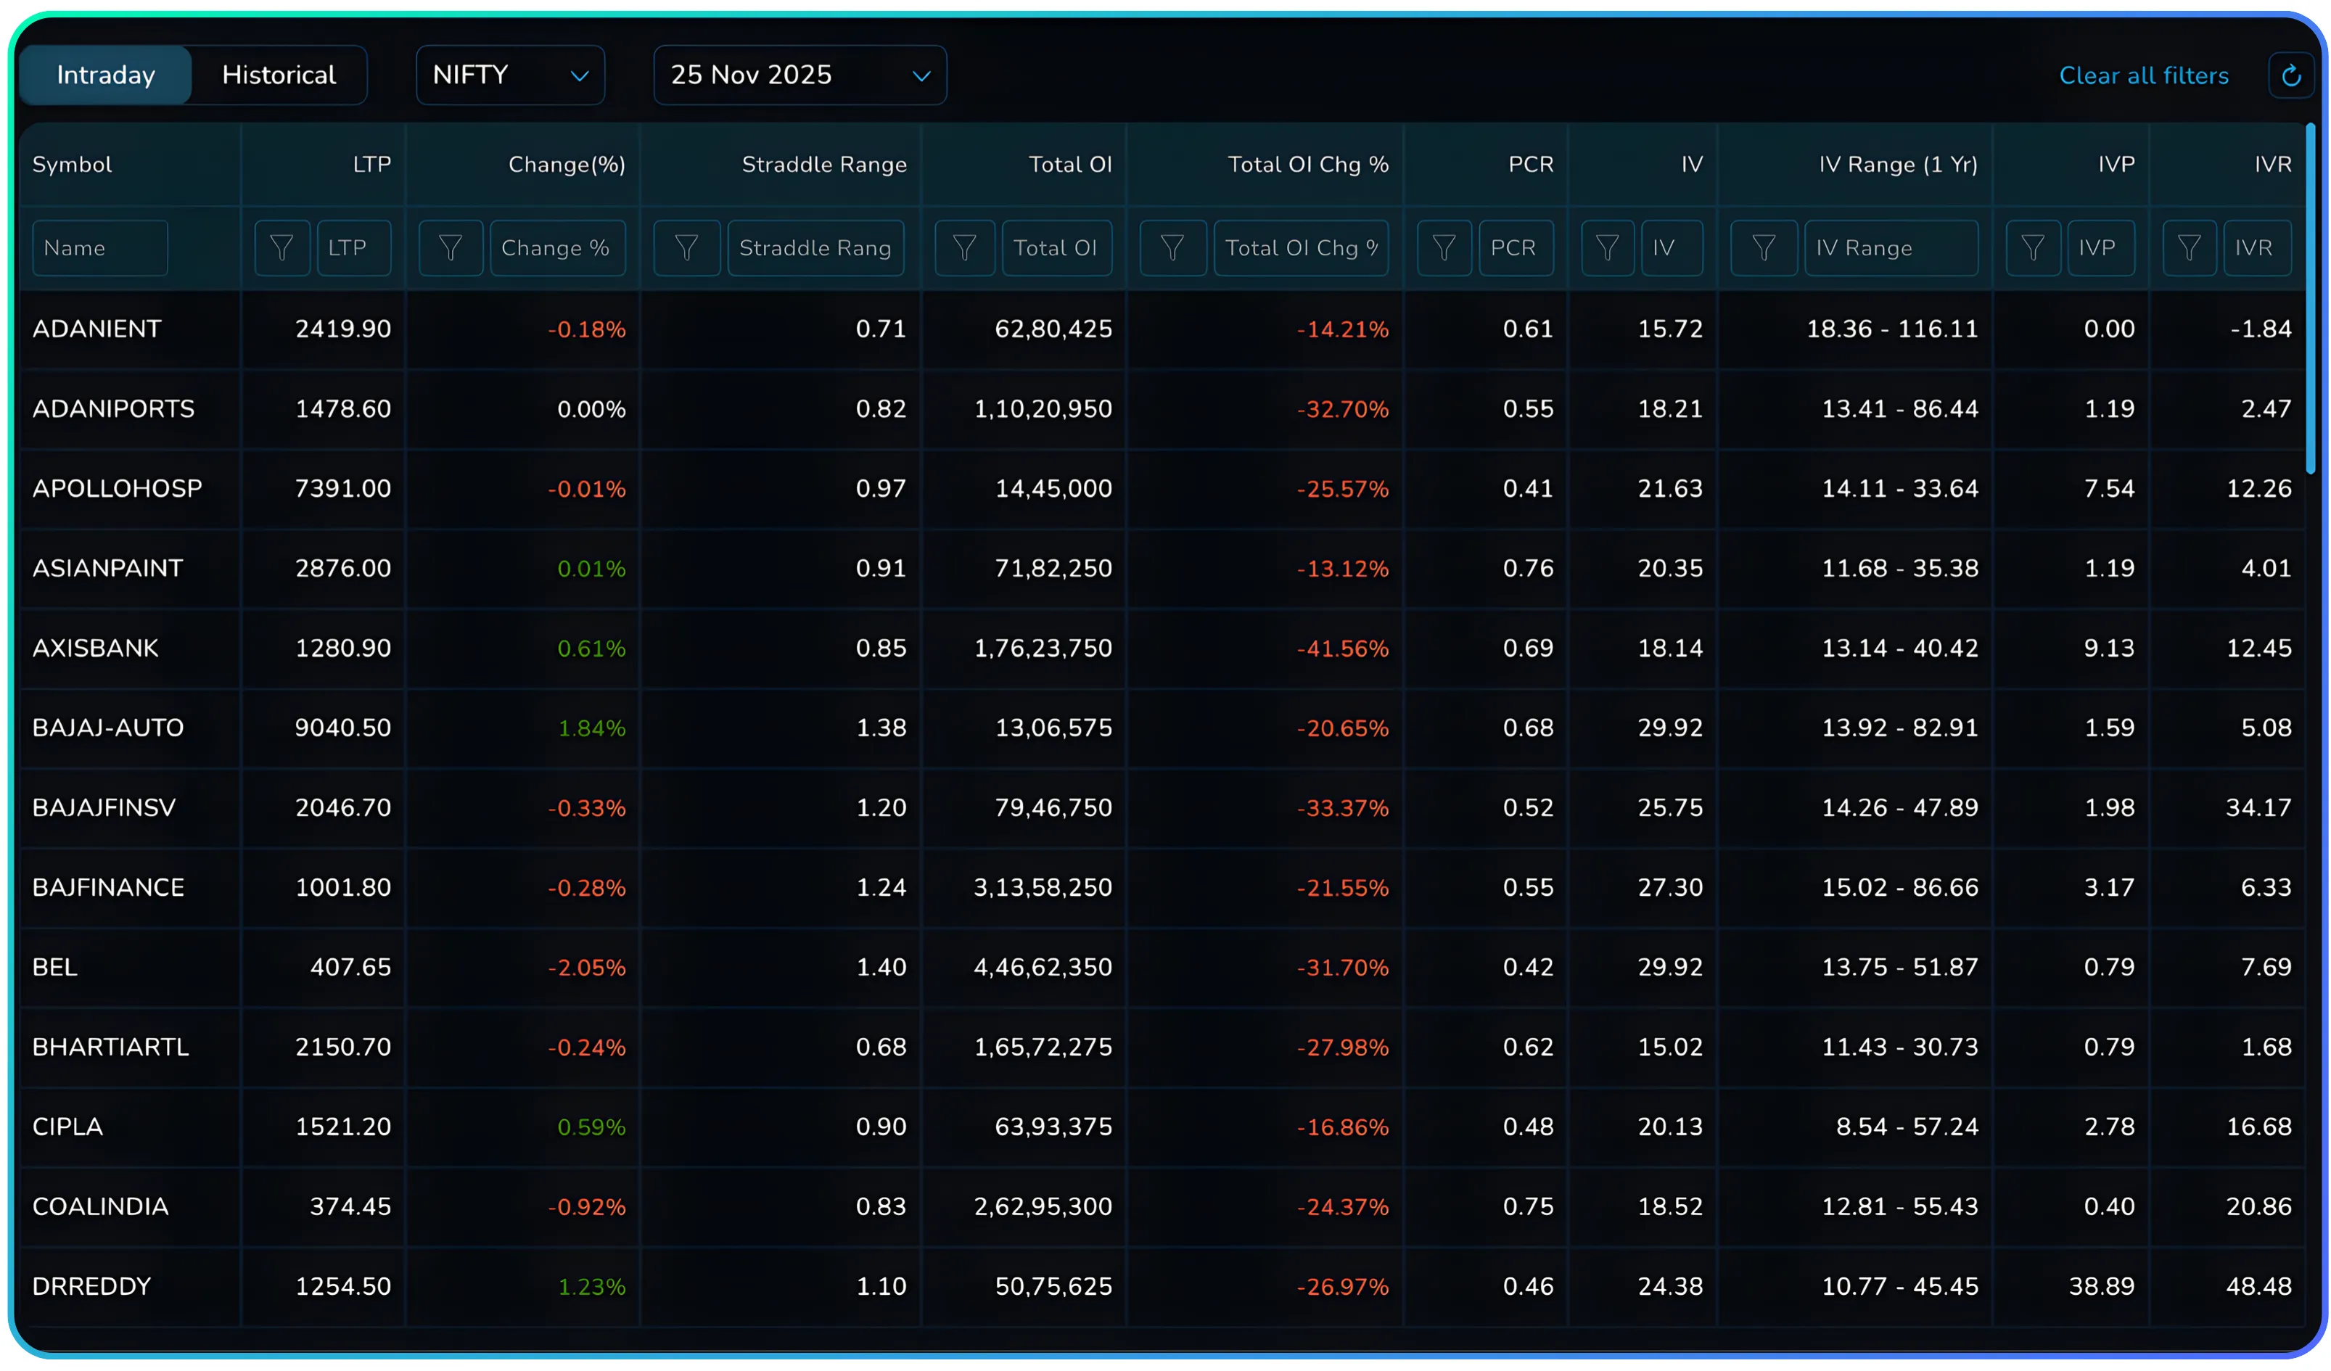The image size is (2331, 1371).
Task: Open the PCR column filter icon
Action: click(x=1445, y=248)
